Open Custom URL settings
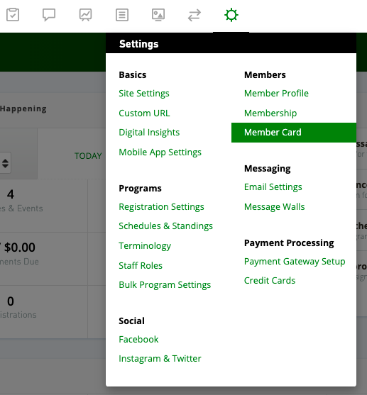Viewport: 367px width, 395px height. coord(144,113)
